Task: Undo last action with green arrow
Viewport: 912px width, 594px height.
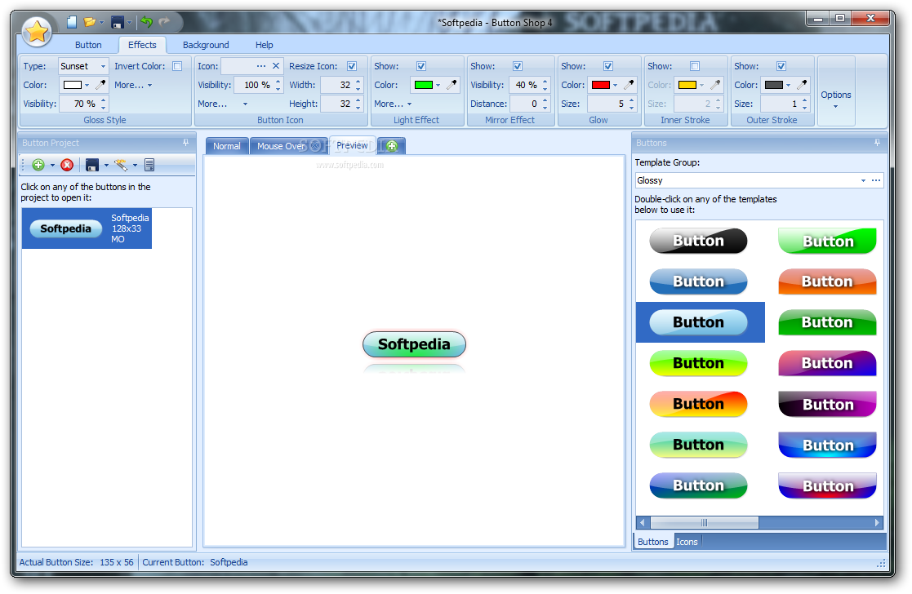Action: pyautogui.click(x=146, y=22)
